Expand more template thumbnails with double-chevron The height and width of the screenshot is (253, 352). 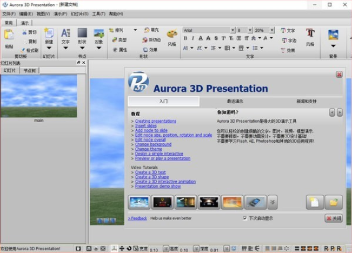pos(273,202)
